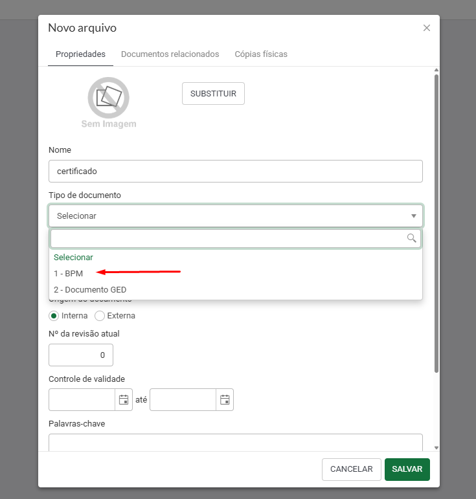
Task: Select the 1 - BPM option
Action: coord(236,273)
